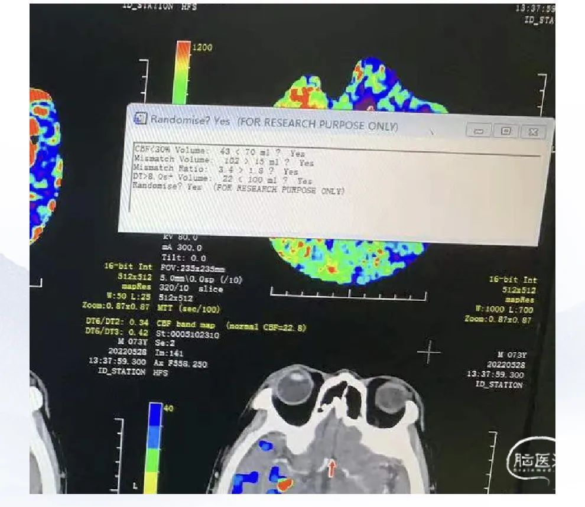Click the Randomise dialog title bar icon
Screen dimensions: 585x507
click(x=140, y=118)
